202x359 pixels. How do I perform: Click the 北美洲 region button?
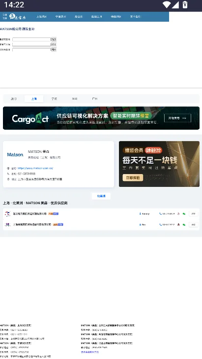pos(101,196)
